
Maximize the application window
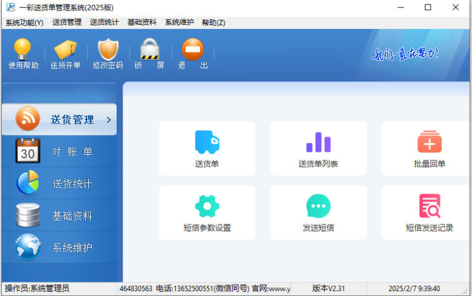click(428, 7)
